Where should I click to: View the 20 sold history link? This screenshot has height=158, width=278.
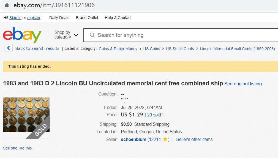[x=154, y=115]
